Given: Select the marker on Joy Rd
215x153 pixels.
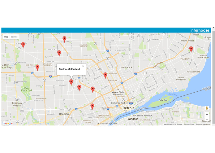Looking at the screenshot, I should coord(79,88).
